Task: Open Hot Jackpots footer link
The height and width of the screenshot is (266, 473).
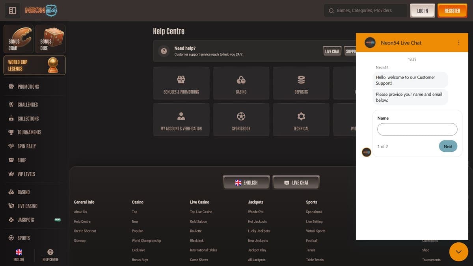Action: point(257,221)
